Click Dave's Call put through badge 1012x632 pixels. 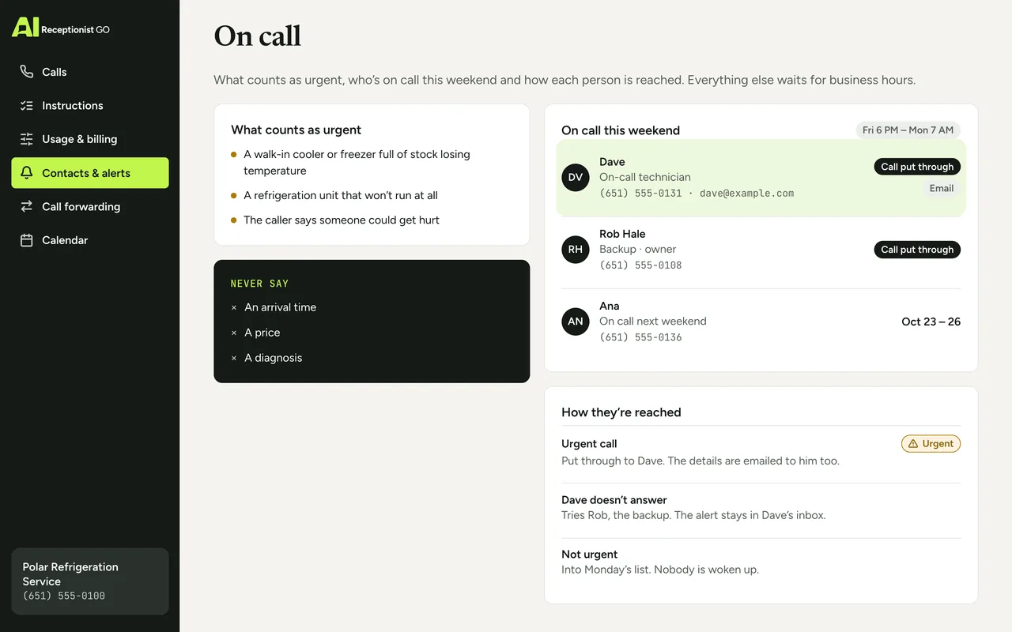click(x=917, y=167)
